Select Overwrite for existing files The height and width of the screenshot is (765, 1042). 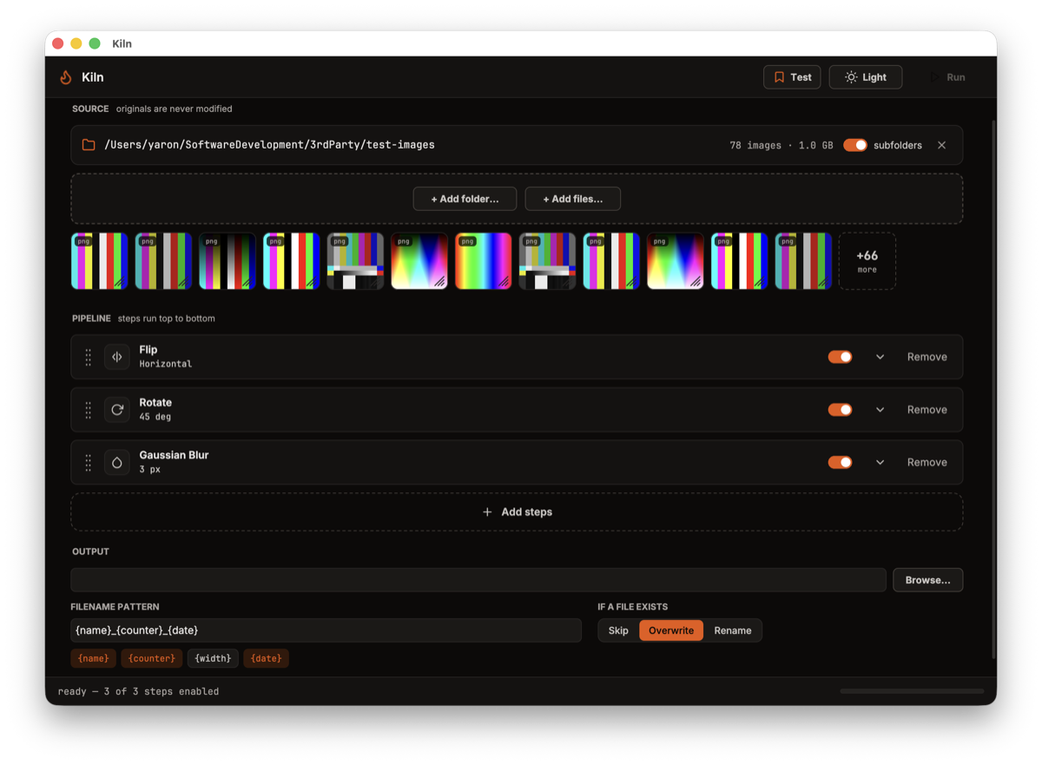(x=671, y=630)
